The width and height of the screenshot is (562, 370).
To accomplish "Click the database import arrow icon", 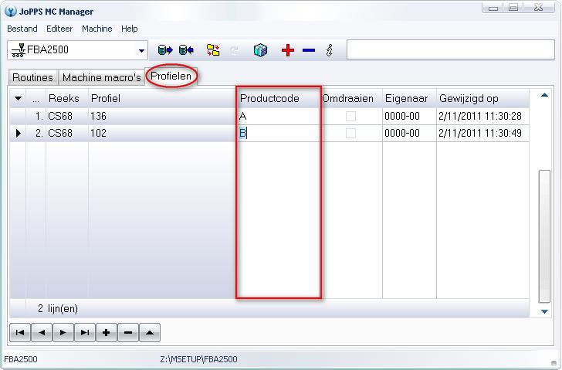I will (x=186, y=50).
